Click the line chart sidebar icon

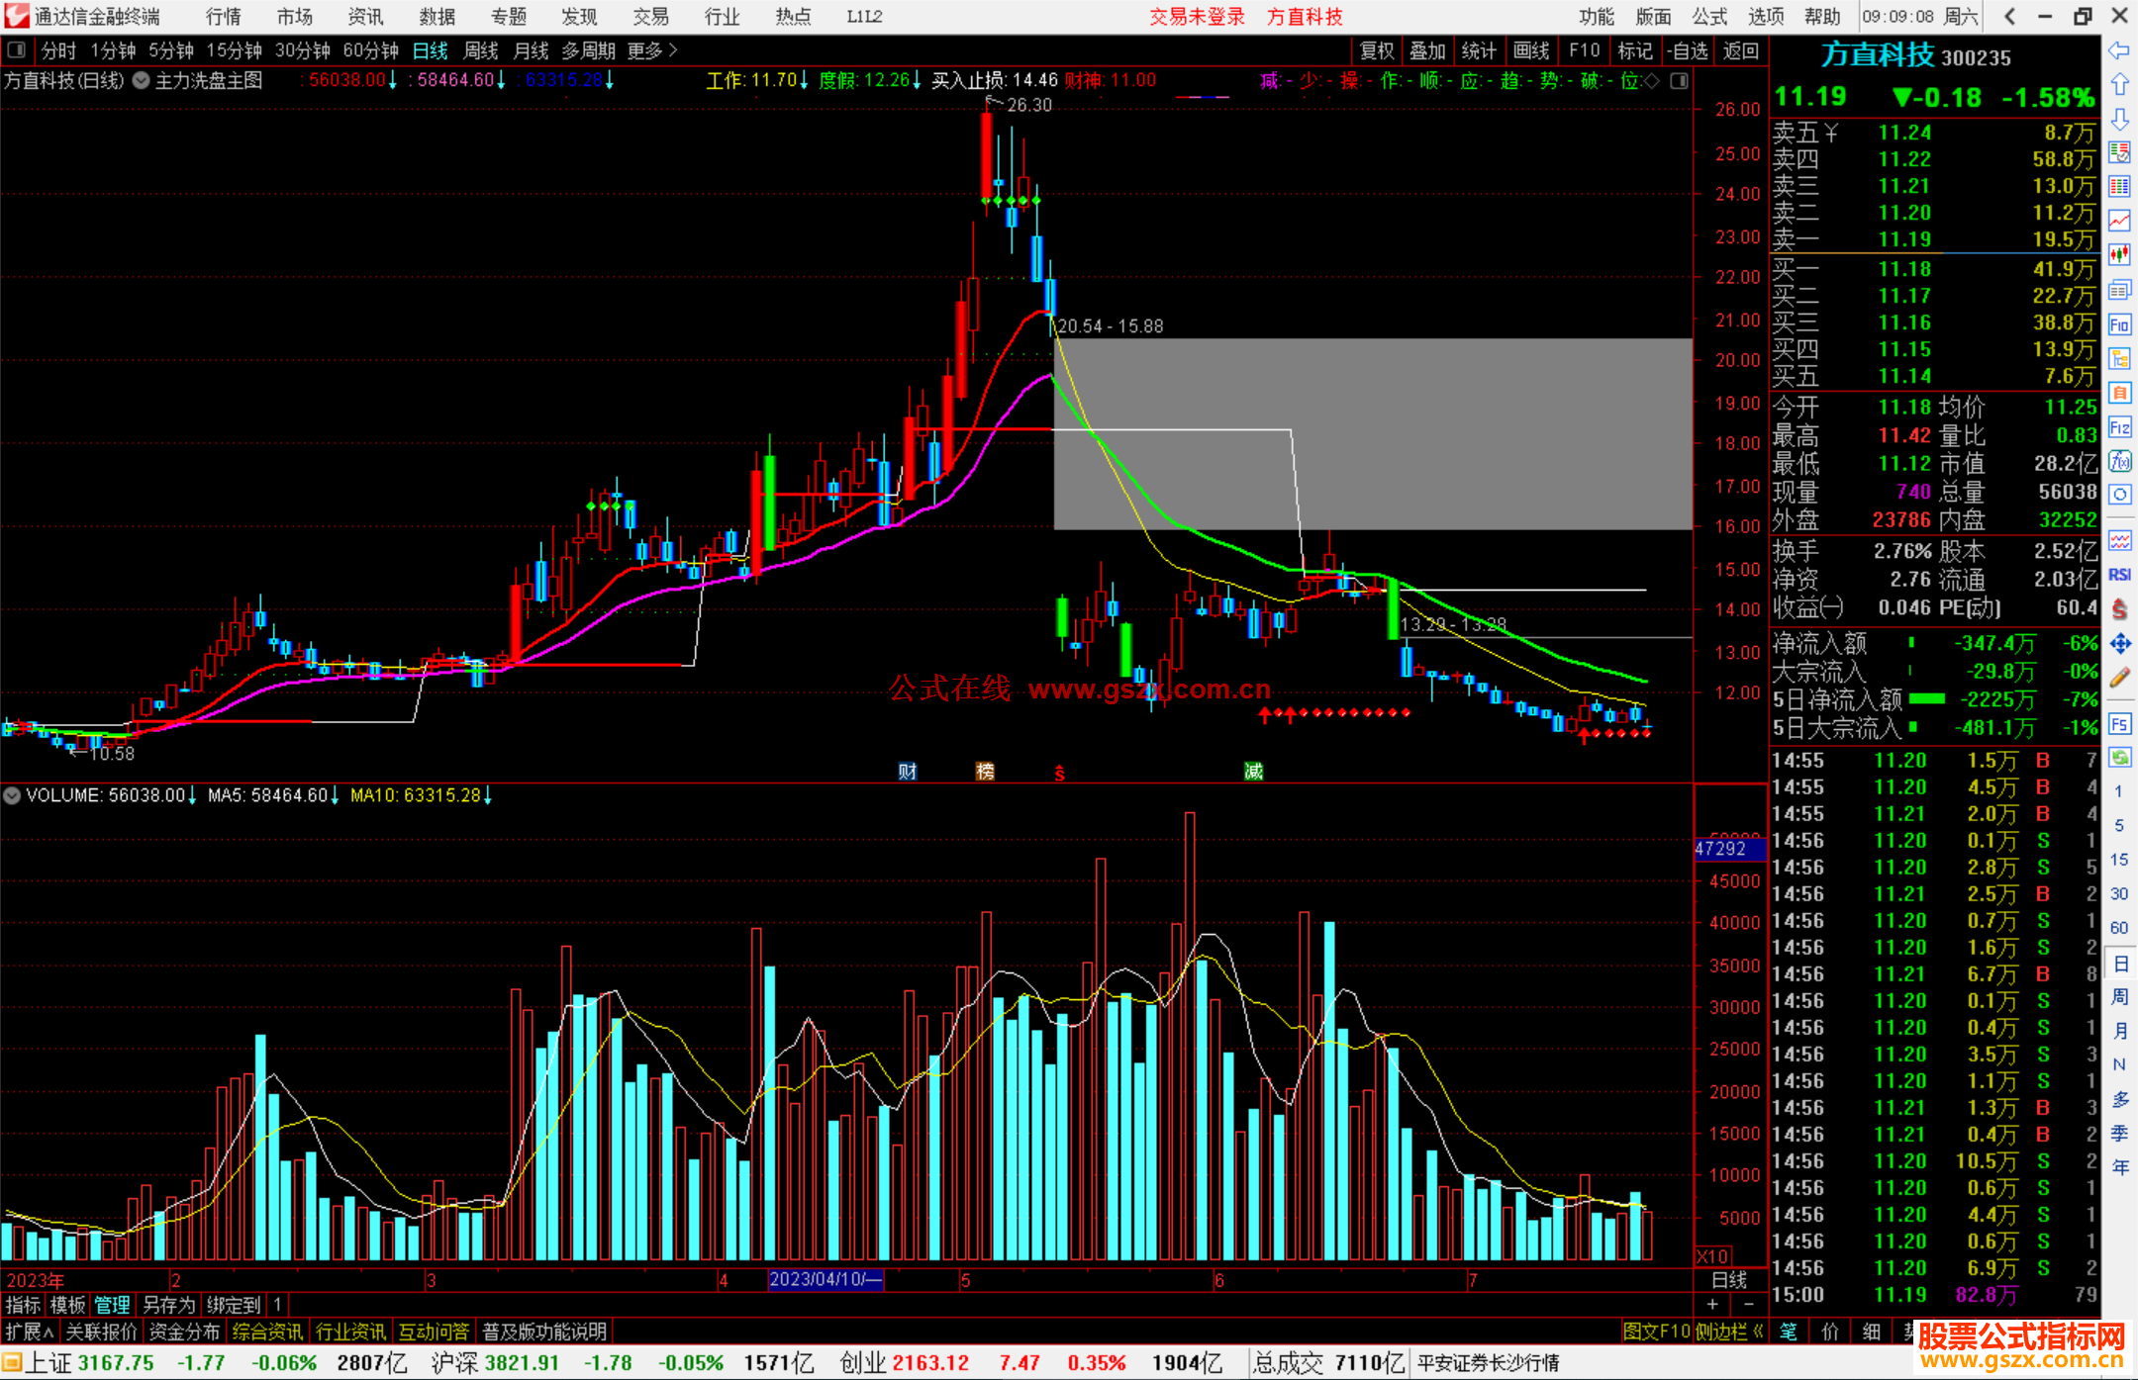click(2119, 220)
